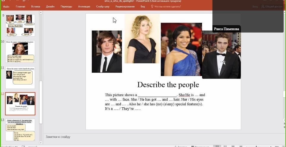This screenshot has height=147, width=286.
Task: Open the Переходы ribbon tab
Action: click(x=66, y=7)
